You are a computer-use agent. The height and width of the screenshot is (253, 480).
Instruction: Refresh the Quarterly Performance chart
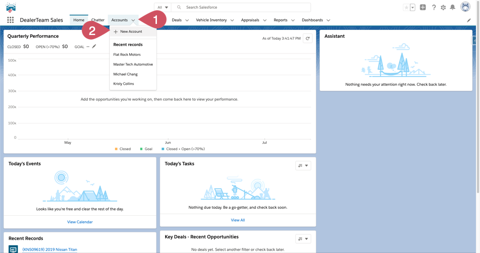308,39
